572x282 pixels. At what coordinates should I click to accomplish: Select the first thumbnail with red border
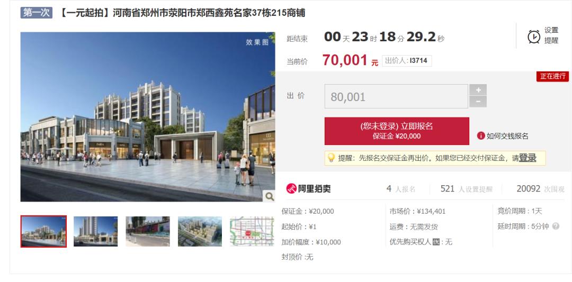click(43, 231)
